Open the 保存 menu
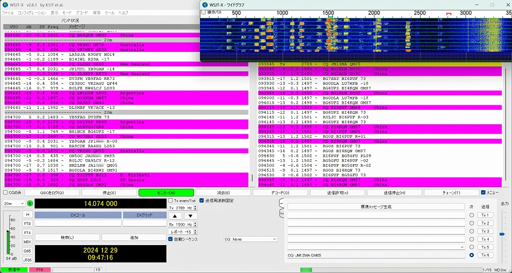The width and height of the screenshot is (512, 273). (96, 13)
